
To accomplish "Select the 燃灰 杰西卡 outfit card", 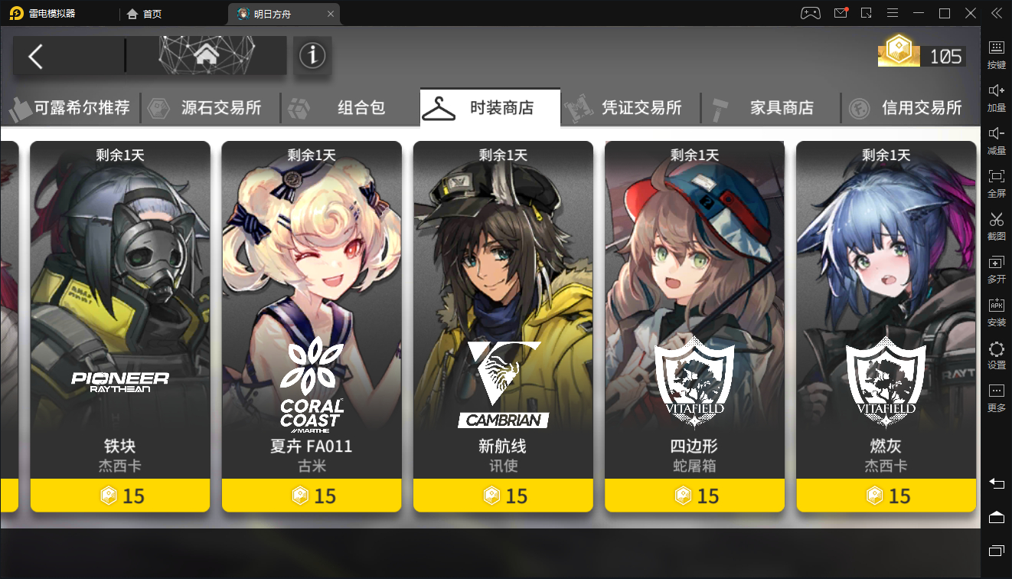I will point(886,326).
